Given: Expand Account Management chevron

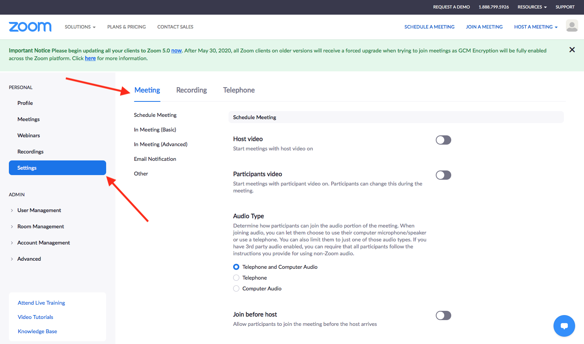Looking at the screenshot, I should tap(12, 243).
